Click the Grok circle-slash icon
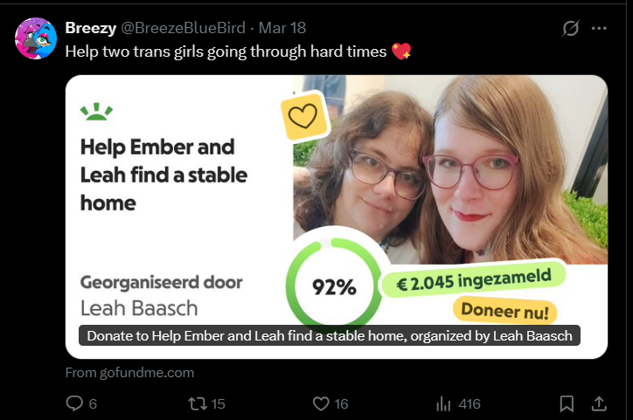 click(x=570, y=28)
